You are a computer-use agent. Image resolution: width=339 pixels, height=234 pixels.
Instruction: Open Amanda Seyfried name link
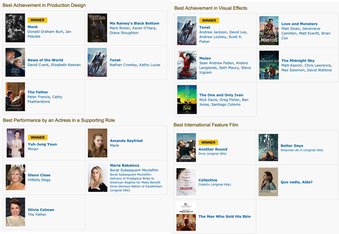pos(126,141)
